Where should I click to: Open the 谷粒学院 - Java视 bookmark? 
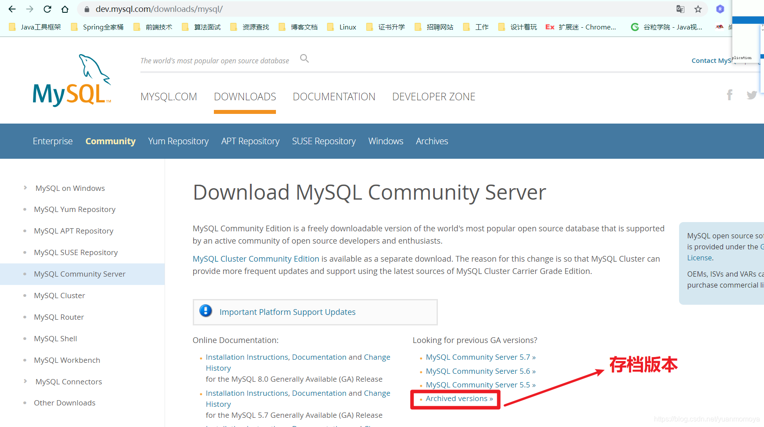tap(667, 27)
